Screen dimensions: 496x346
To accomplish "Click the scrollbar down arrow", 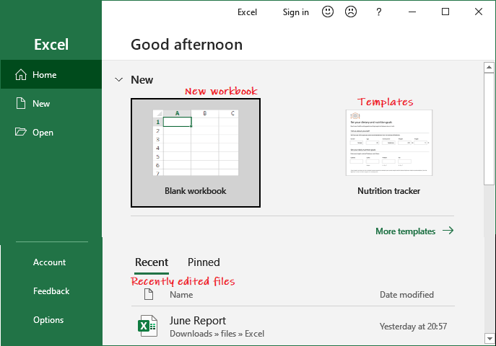I will point(489,338).
